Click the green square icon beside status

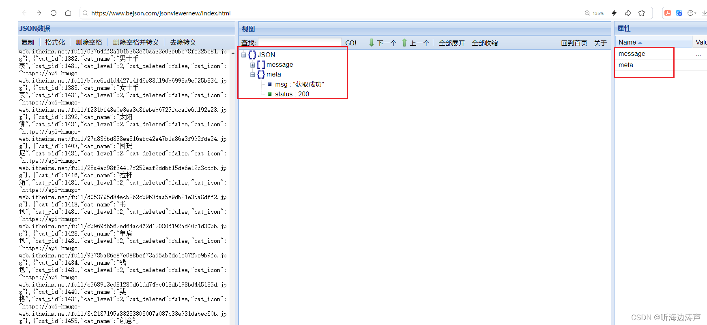(x=270, y=94)
